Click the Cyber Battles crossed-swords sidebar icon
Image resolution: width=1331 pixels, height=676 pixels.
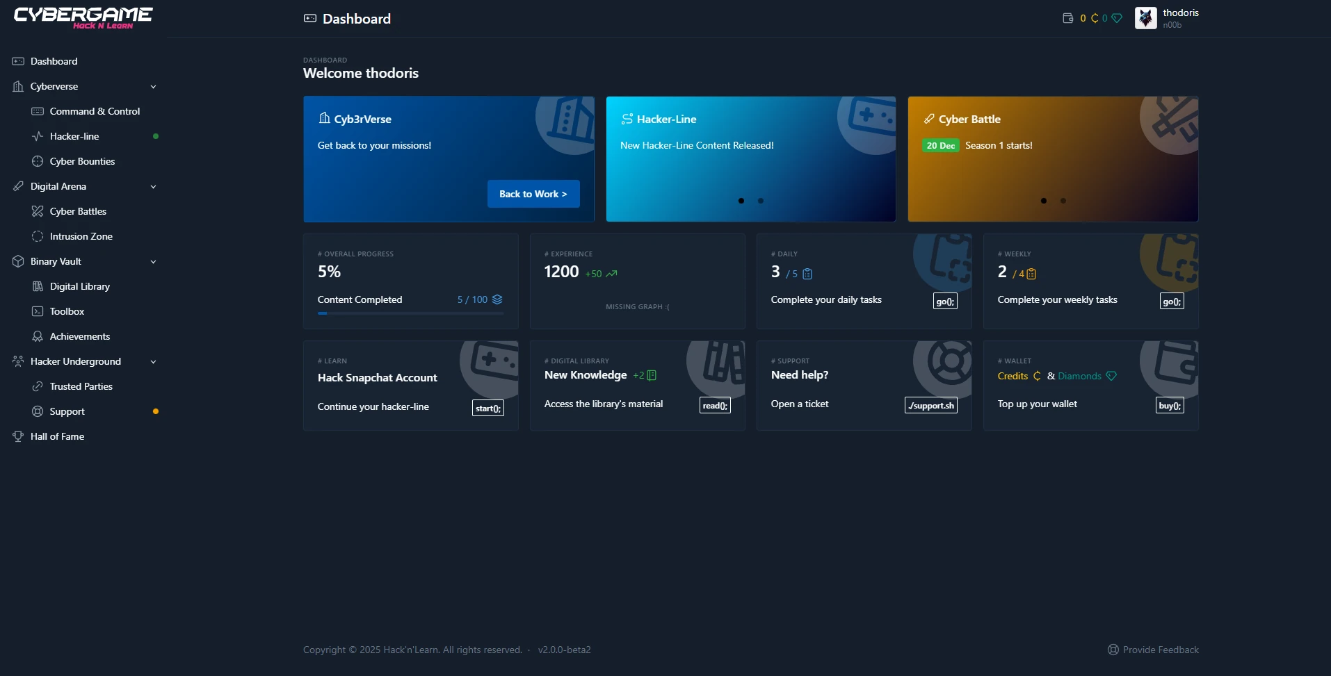point(38,211)
